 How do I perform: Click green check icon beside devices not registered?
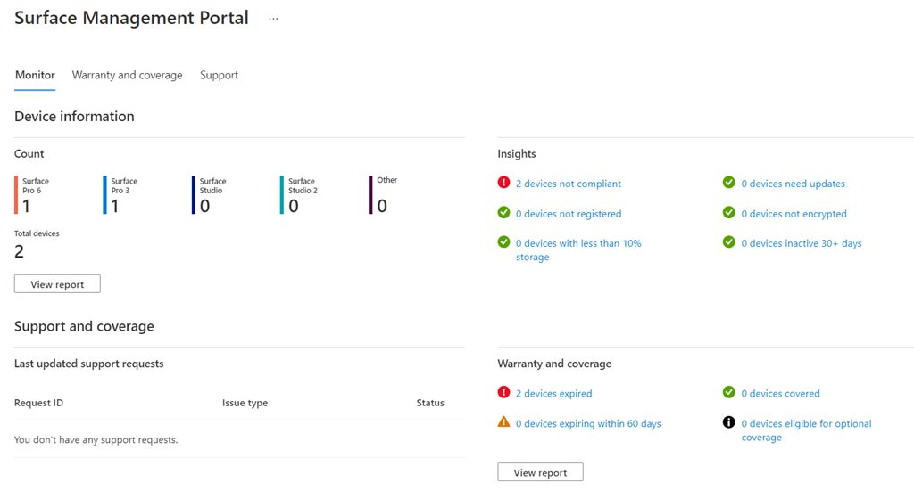point(504,213)
